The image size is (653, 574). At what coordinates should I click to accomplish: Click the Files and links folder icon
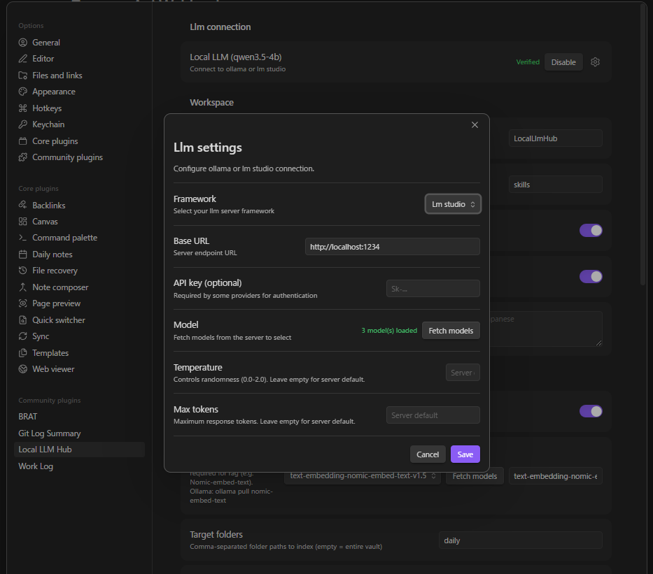coord(23,76)
